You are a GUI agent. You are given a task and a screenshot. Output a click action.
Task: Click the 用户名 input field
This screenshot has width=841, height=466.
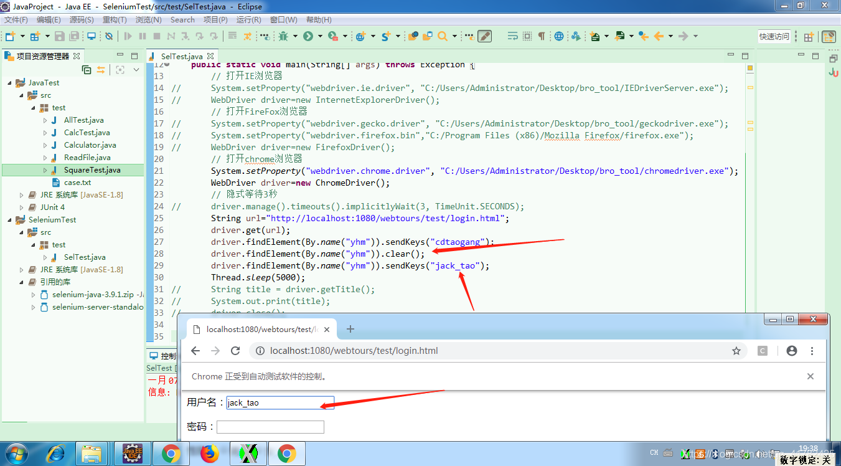point(280,402)
